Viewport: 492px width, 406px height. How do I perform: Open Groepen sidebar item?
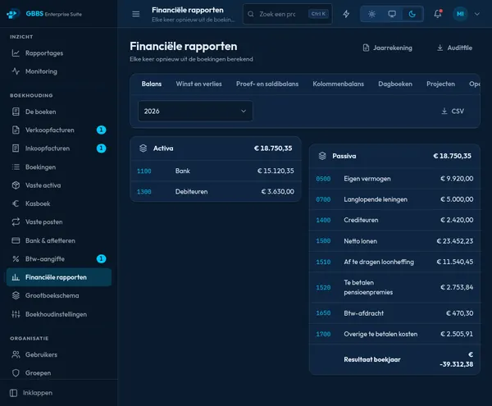(59, 372)
